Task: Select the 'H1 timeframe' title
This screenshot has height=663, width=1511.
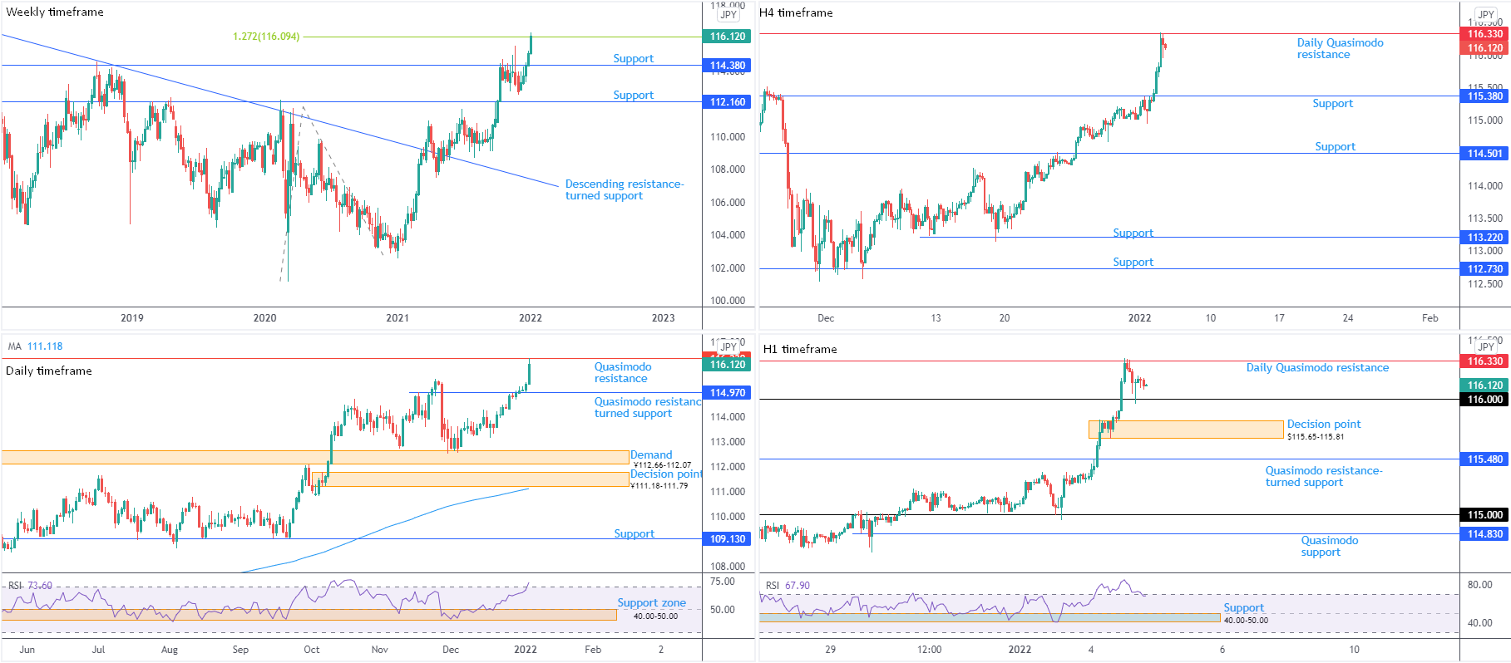Action: (x=800, y=349)
